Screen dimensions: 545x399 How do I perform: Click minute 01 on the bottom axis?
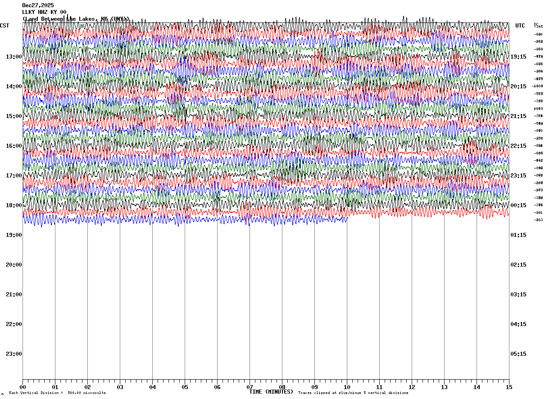(x=55, y=387)
